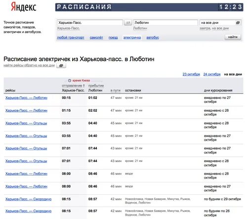The width and height of the screenshot is (247, 219).
Task: Click departure time 00:15
Action: click(x=66, y=98)
